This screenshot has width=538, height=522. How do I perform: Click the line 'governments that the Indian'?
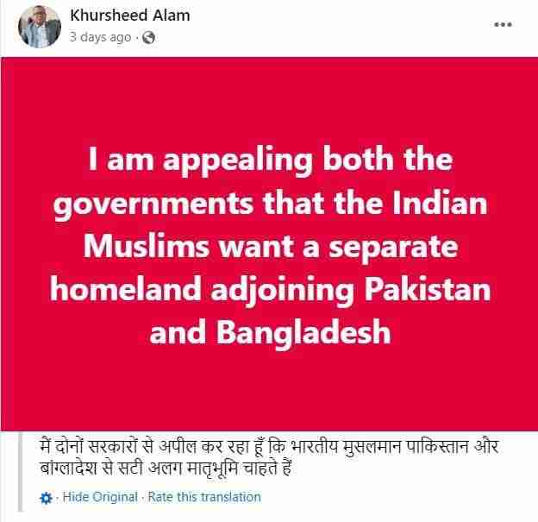tap(271, 204)
